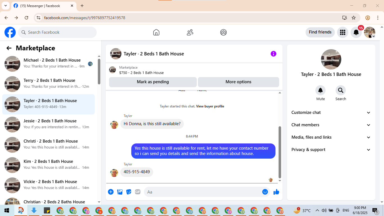The height and width of the screenshot is (216, 384).
Task: Open the Groups icon in top navigation
Action: (223, 32)
